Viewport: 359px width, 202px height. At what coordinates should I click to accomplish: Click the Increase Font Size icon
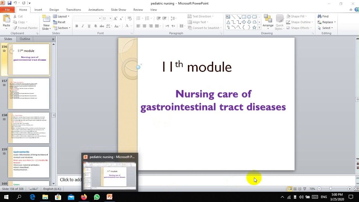tap(116, 18)
